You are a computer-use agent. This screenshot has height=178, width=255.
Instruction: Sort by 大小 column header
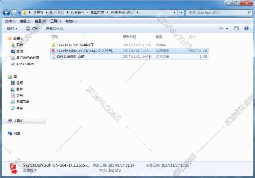point(192,37)
